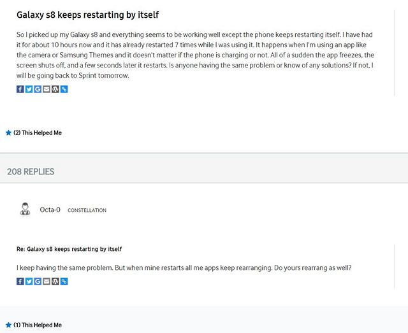This screenshot has height=333, width=408.
Task: Email Octa-0's reply with envelope icon
Action: click(47, 281)
